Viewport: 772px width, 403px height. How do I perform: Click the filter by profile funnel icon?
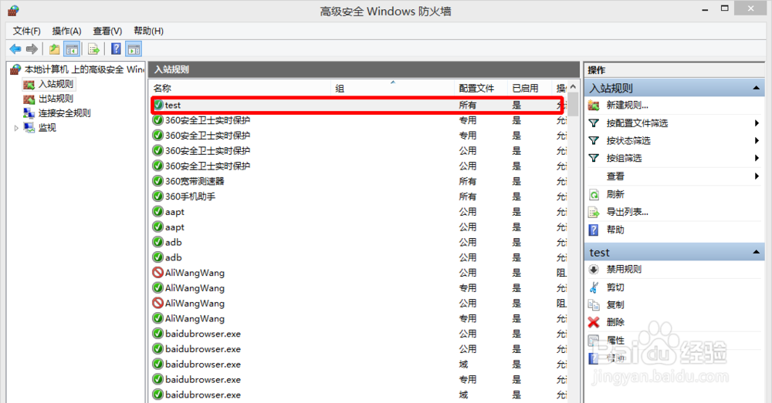pos(594,123)
